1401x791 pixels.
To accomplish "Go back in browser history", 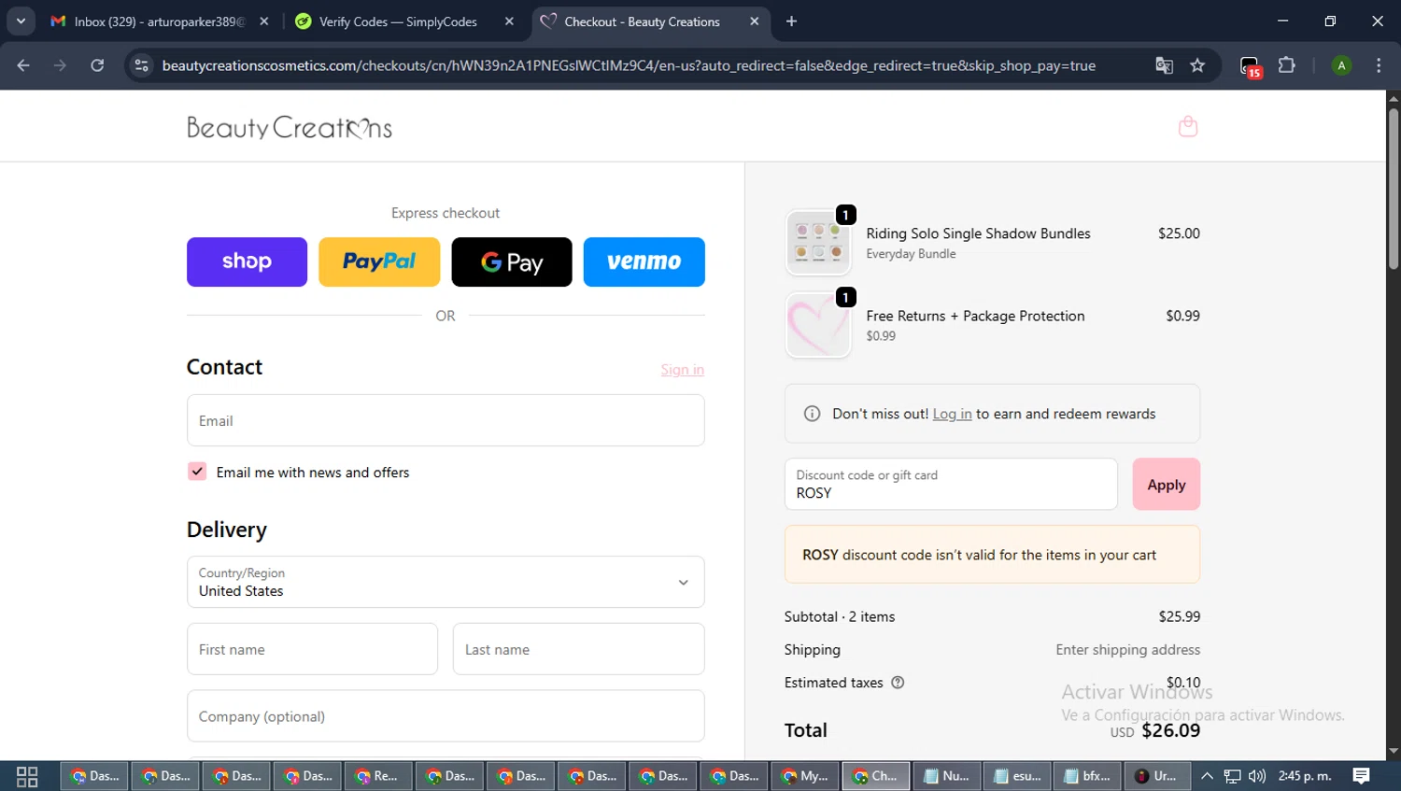I will pos(23,65).
